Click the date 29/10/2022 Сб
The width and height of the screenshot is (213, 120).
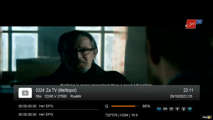click(x=181, y=96)
